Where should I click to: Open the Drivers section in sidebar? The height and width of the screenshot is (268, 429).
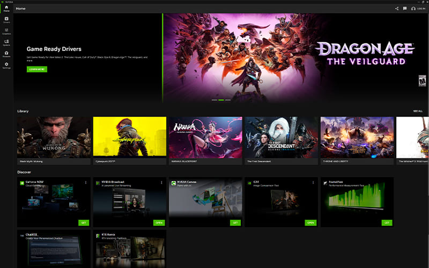(x=6, y=19)
